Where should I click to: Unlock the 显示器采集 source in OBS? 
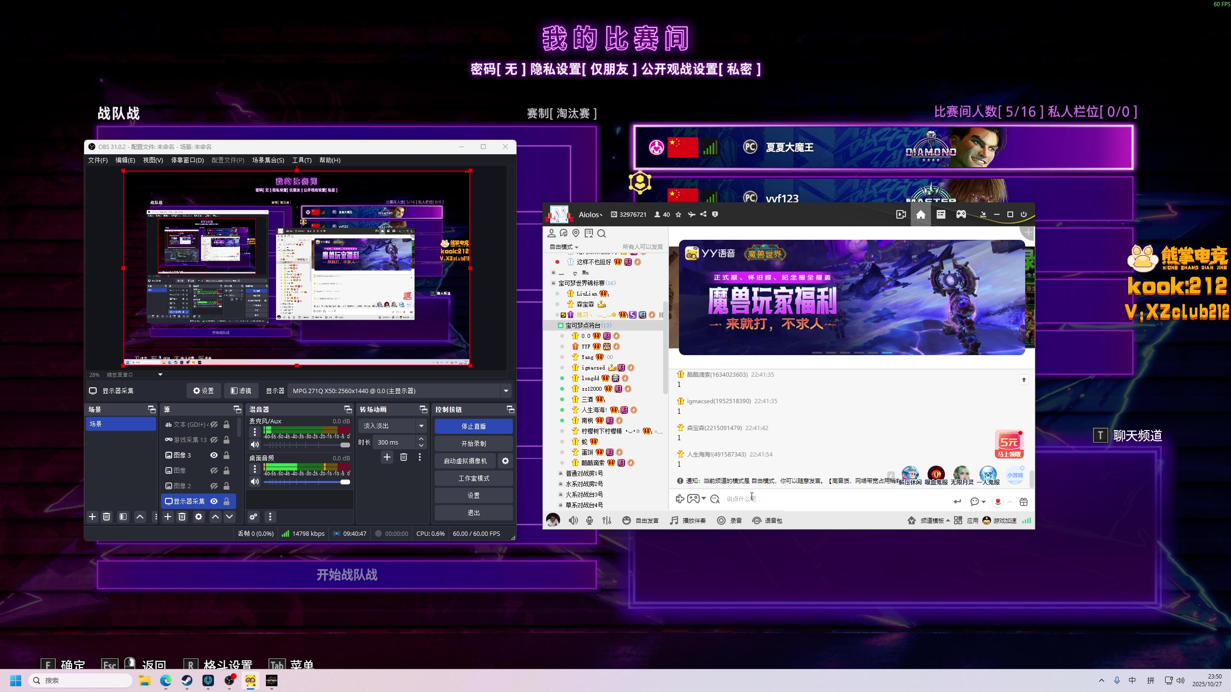tap(226, 501)
